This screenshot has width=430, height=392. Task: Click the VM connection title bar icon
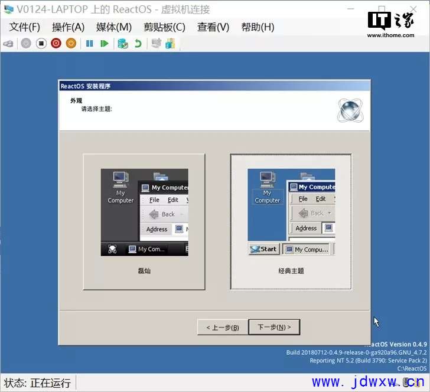tap(8, 9)
